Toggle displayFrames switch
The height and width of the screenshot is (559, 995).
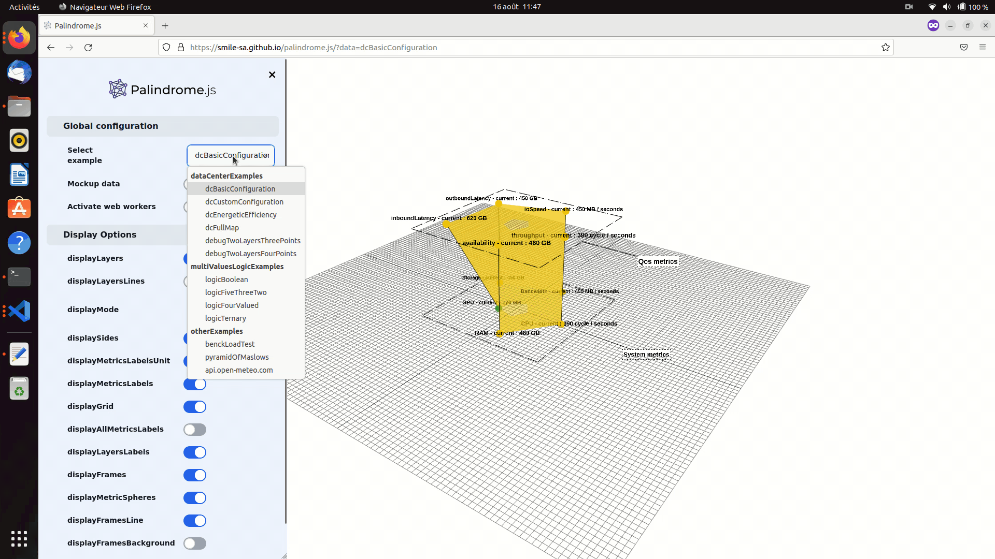pos(195,475)
